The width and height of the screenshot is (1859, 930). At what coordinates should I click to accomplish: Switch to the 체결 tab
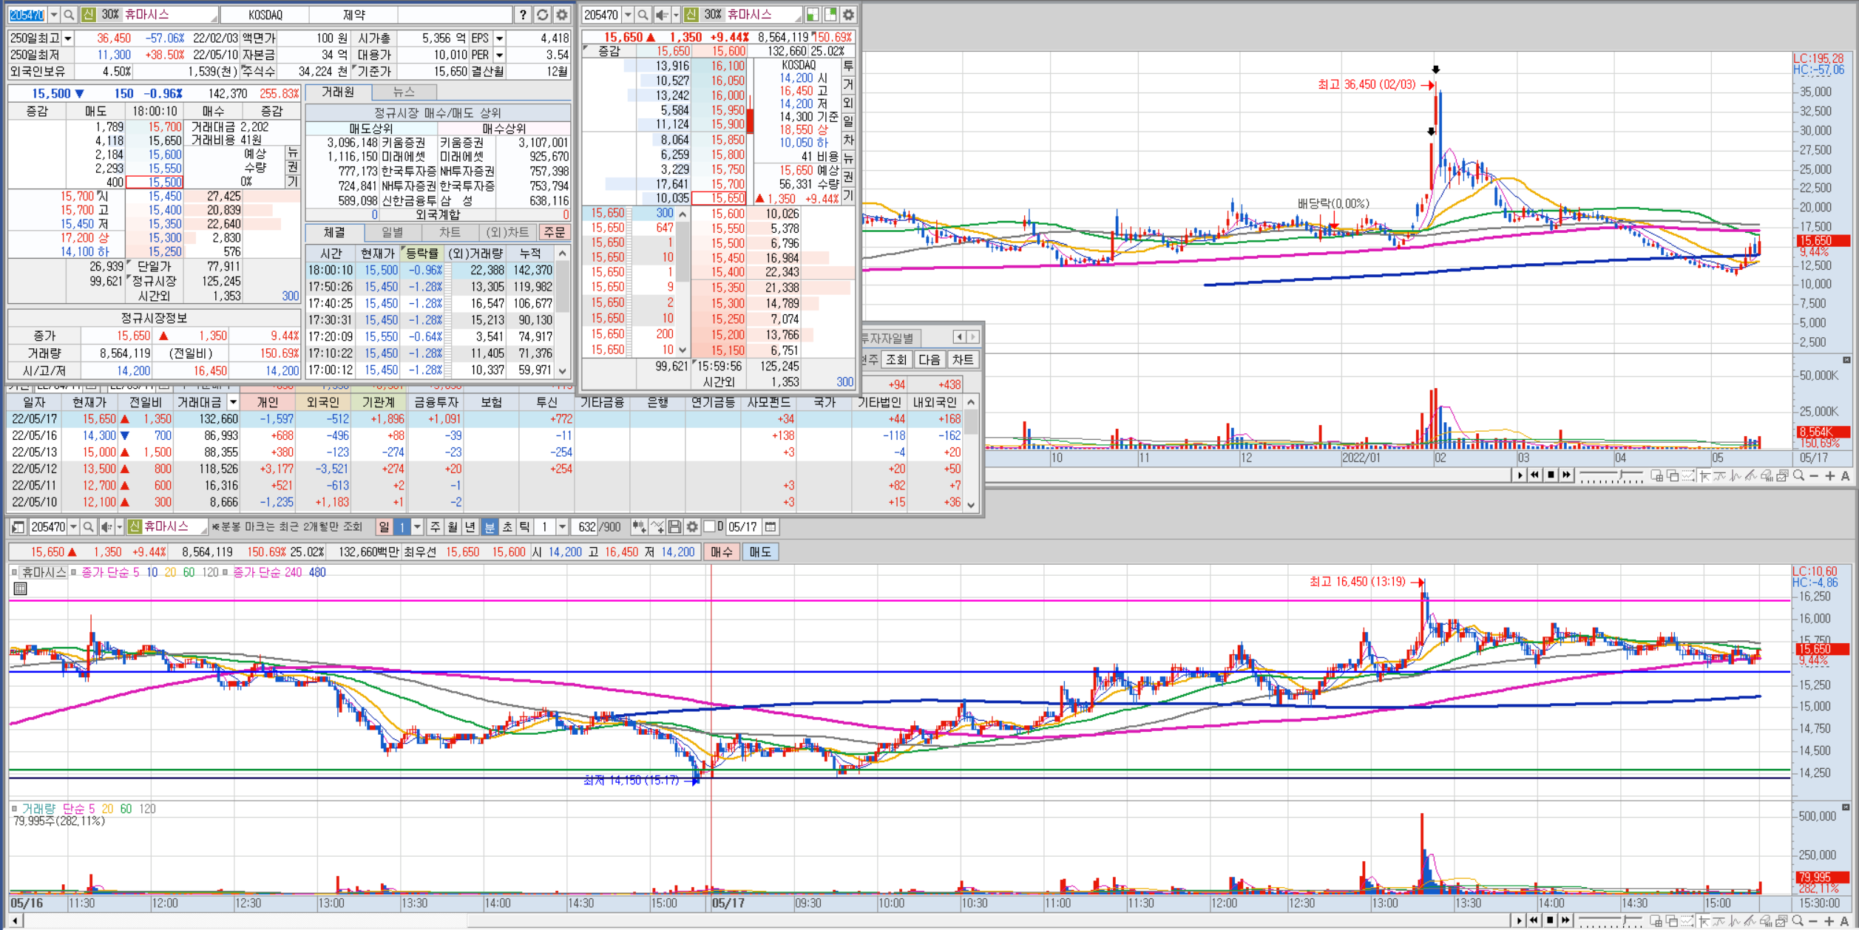click(x=334, y=233)
